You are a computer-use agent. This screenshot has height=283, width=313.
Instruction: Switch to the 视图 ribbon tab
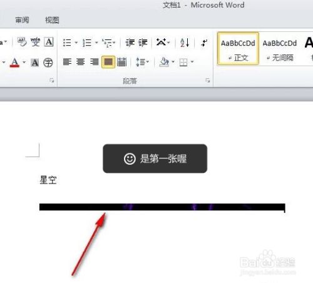click(x=52, y=20)
